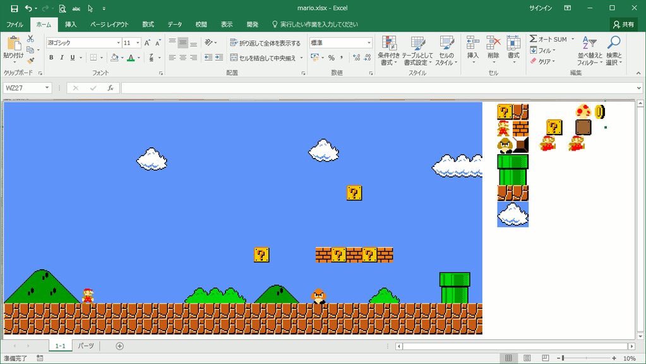Apply fill color with the paint bucket
The image size is (646, 364).
point(114,58)
